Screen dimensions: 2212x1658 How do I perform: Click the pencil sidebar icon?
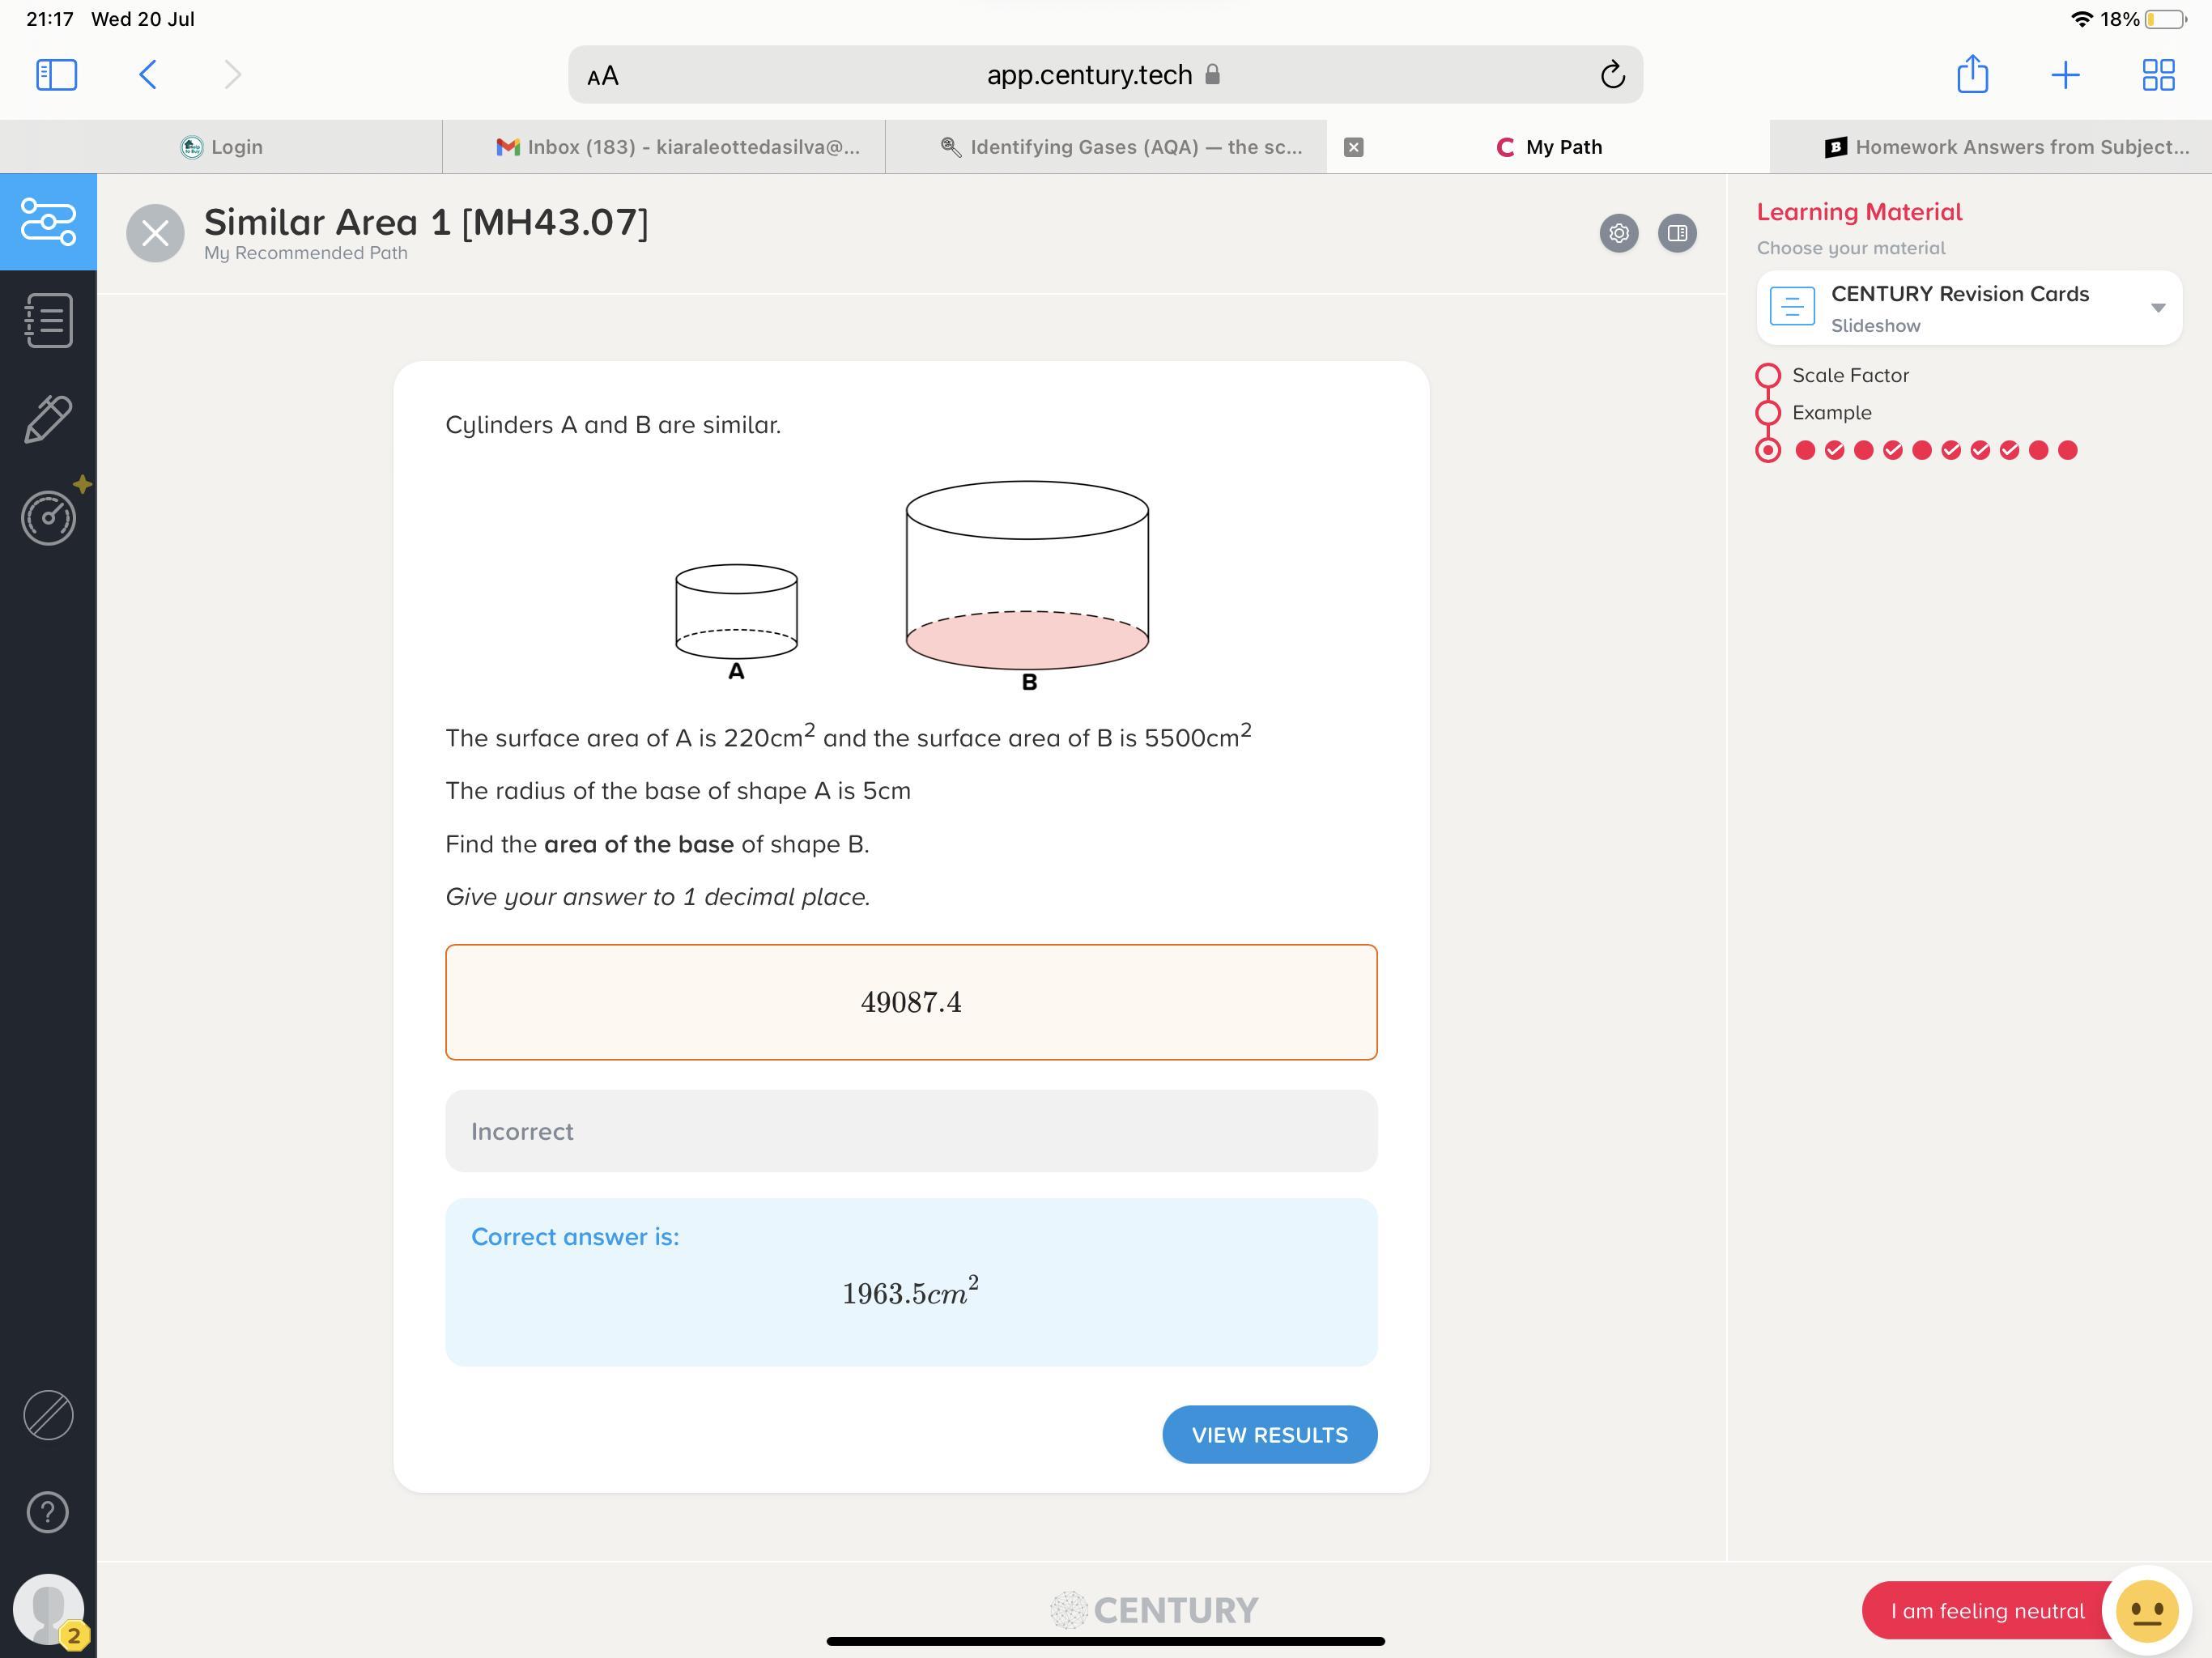(48, 418)
